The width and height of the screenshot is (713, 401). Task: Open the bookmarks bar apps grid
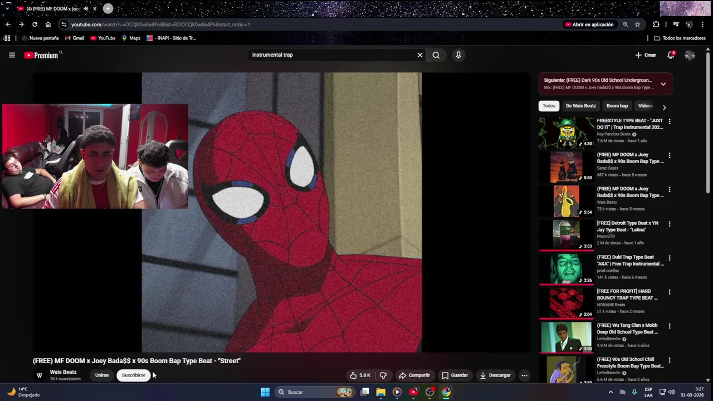pyautogui.click(x=7, y=38)
